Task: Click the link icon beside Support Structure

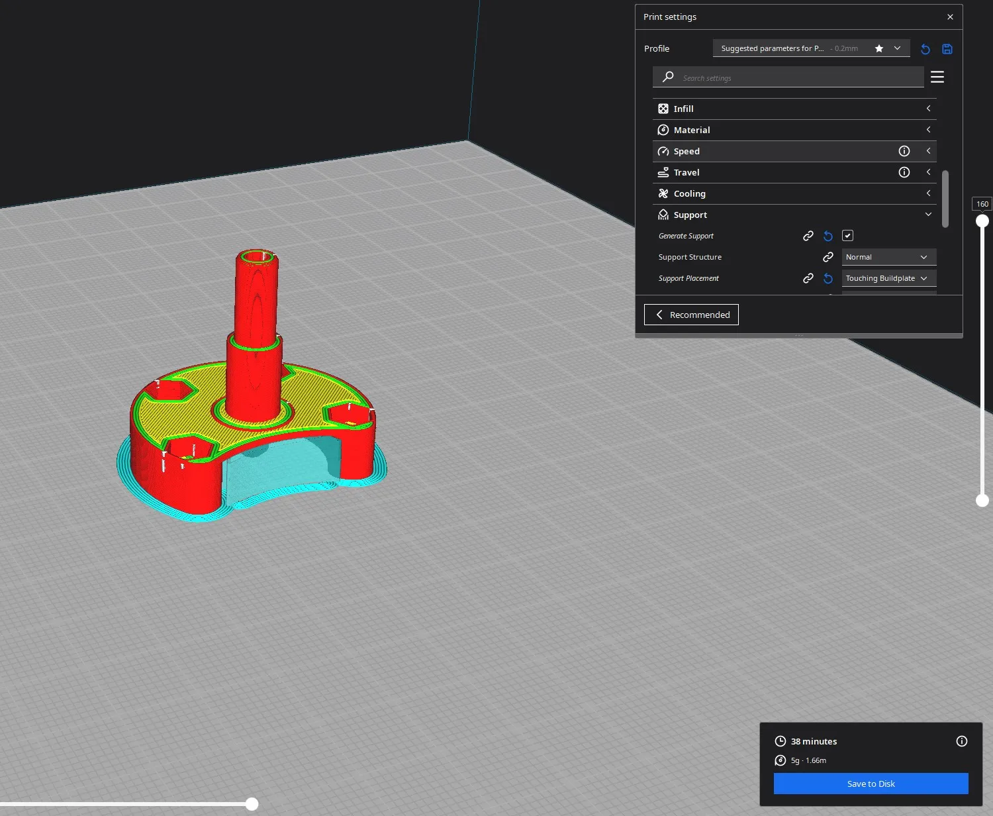Action: click(828, 257)
